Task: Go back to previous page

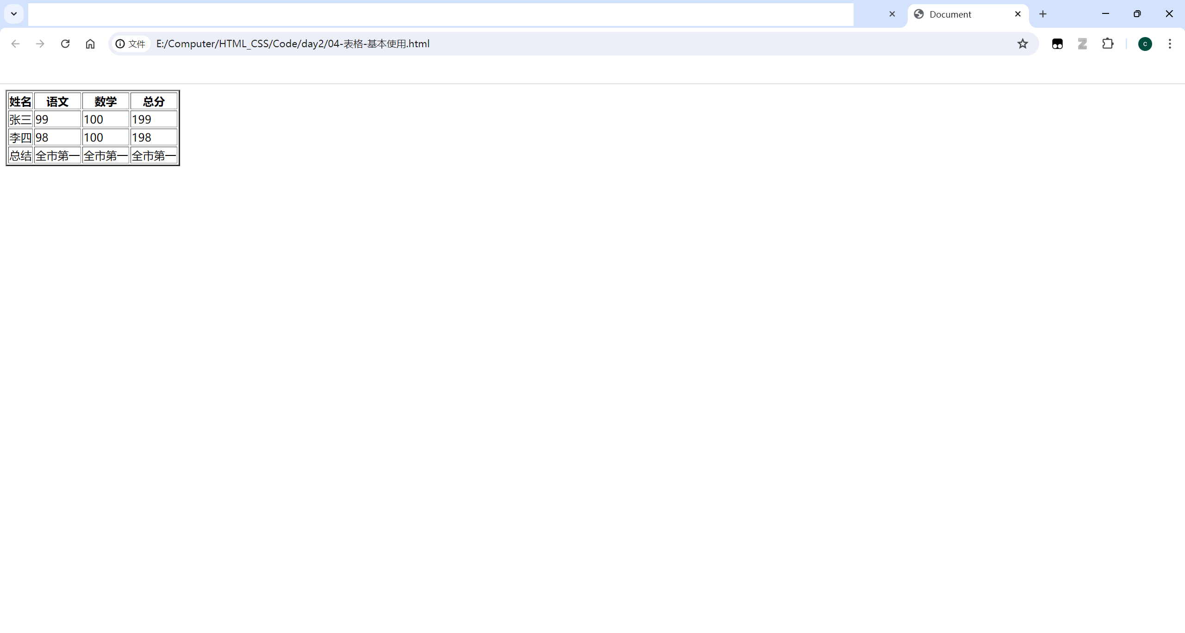Action: 15,43
